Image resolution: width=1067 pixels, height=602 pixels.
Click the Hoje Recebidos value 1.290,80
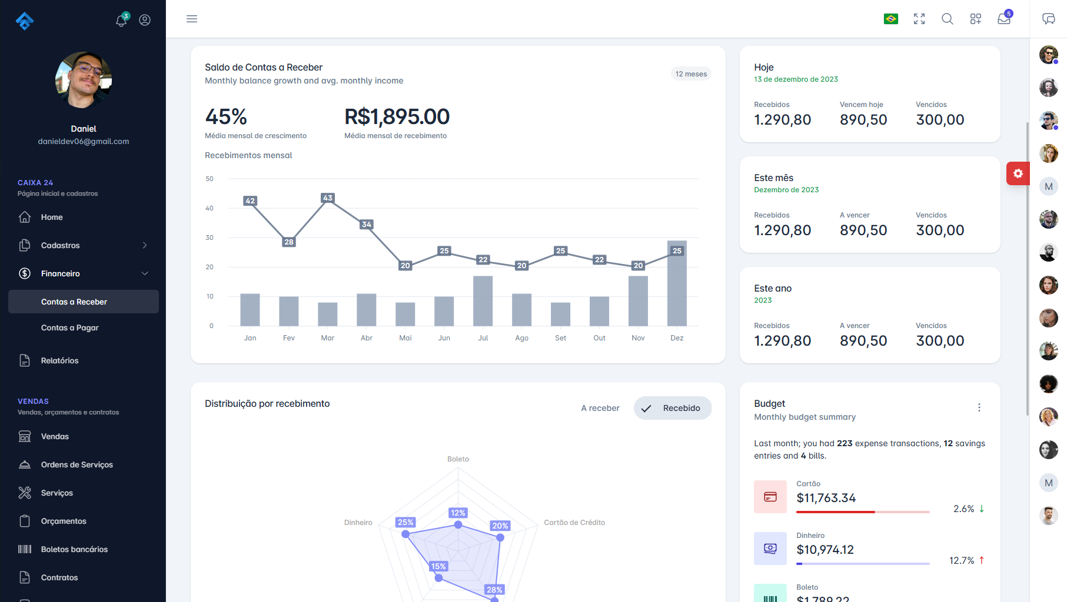(x=783, y=119)
